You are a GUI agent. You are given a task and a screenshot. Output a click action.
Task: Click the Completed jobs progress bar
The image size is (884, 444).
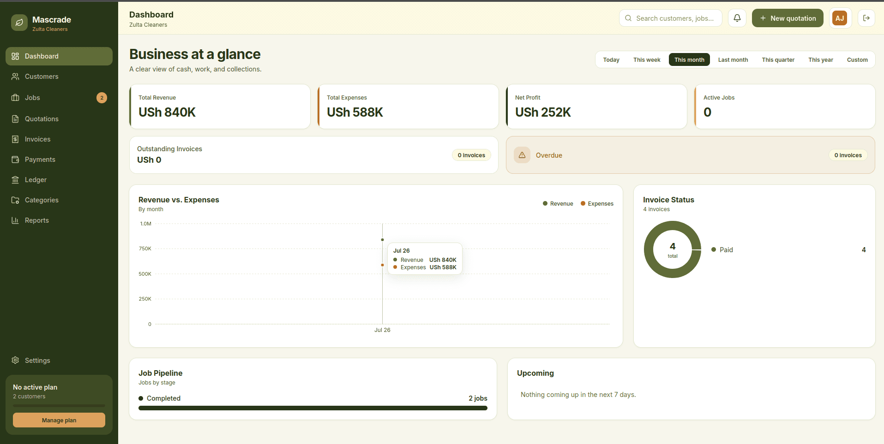[313, 408]
